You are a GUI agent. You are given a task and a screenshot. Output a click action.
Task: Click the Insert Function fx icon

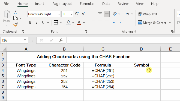(x=61, y=40)
